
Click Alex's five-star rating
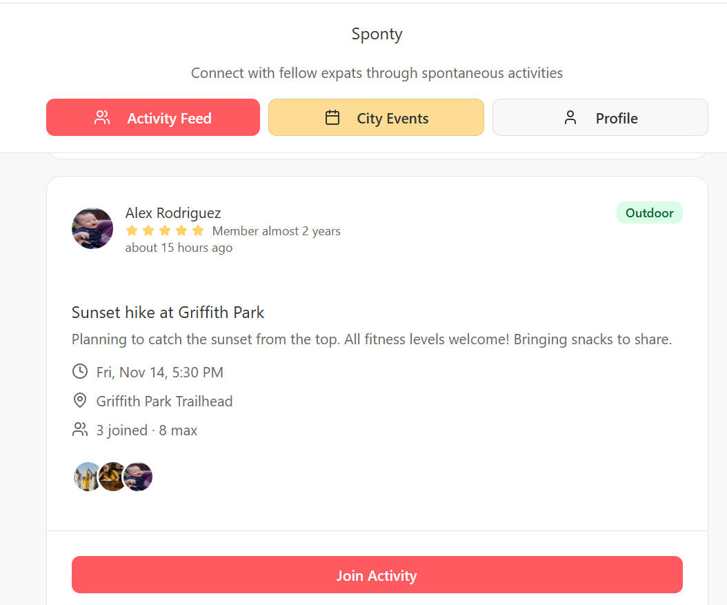coord(165,230)
